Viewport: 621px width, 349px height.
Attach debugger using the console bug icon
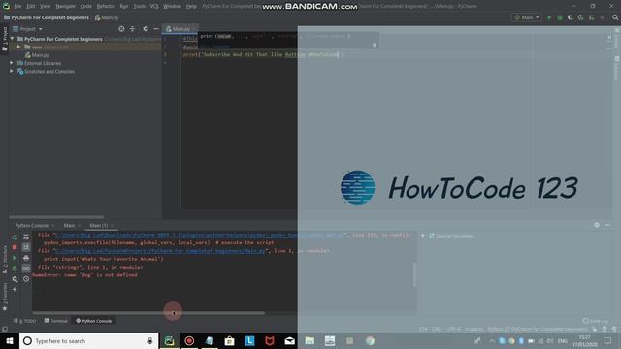(15, 269)
